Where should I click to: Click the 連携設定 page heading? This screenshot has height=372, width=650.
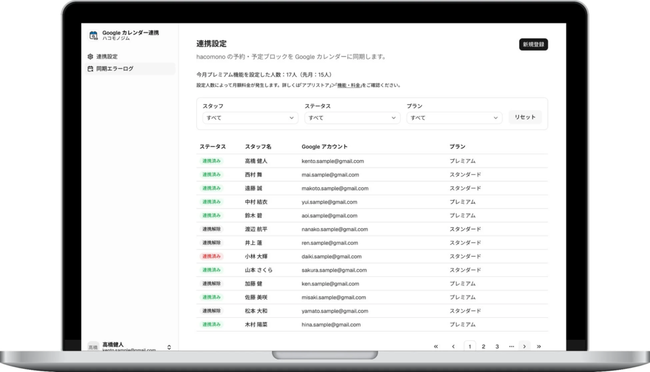(x=211, y=43)
